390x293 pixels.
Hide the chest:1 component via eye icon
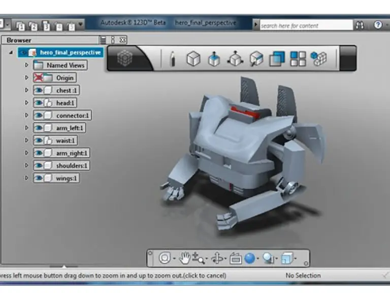coord(38,91)
